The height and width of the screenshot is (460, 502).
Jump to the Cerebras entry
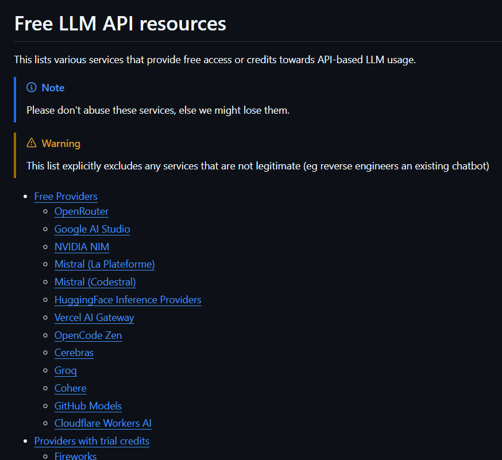point(74,353)
